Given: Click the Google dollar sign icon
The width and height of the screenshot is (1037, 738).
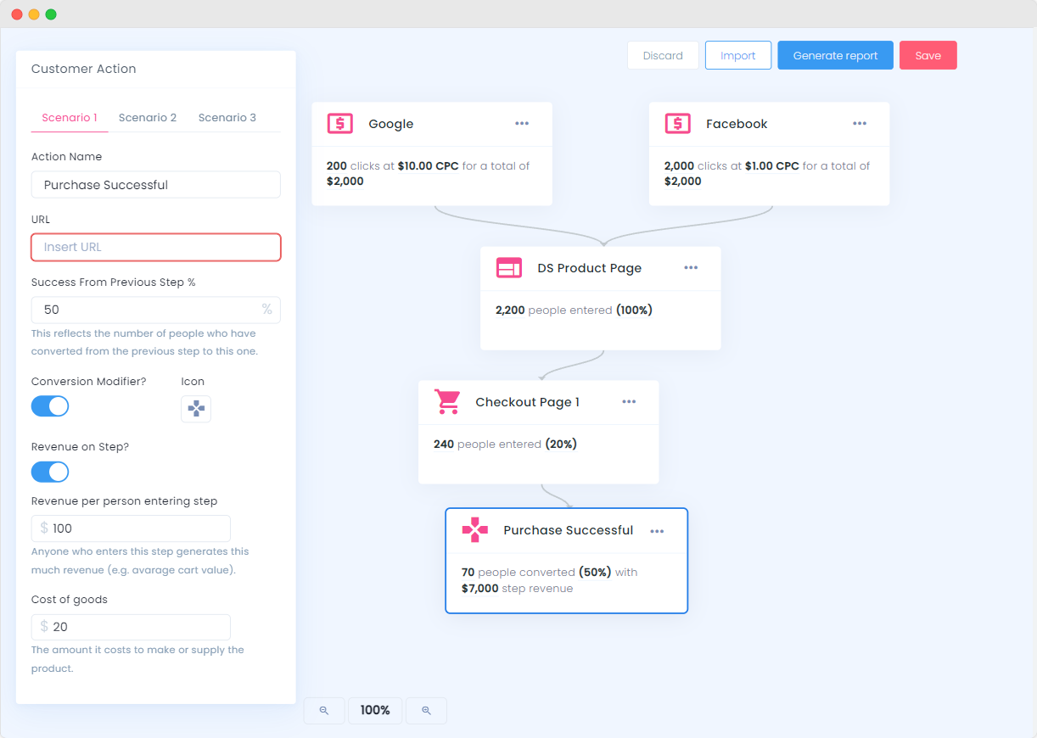Looking at the screenshot, I should (339, 124).
